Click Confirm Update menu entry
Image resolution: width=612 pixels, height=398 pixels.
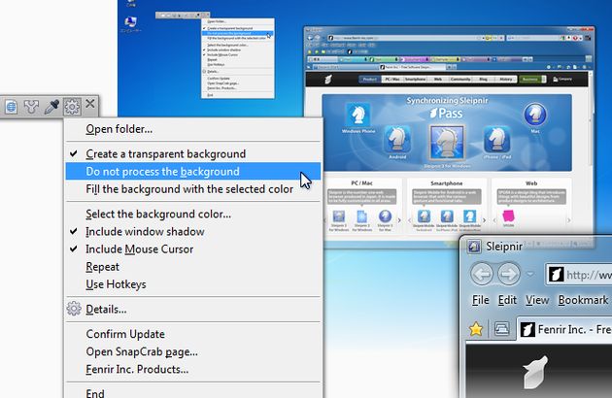193,334
